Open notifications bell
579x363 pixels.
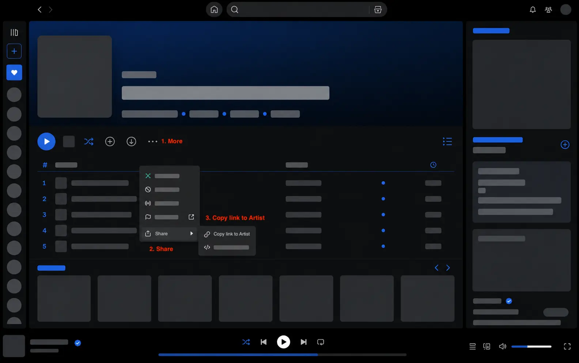point(533,10)
